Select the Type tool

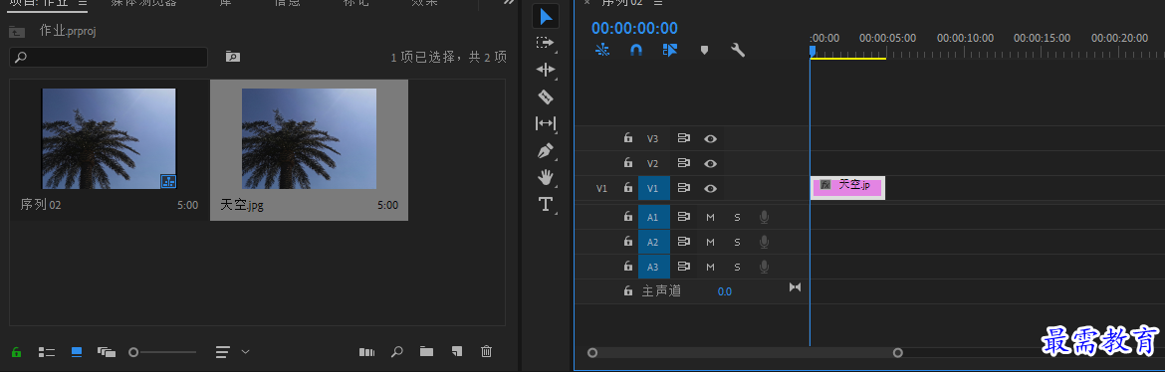pos(546,204)
